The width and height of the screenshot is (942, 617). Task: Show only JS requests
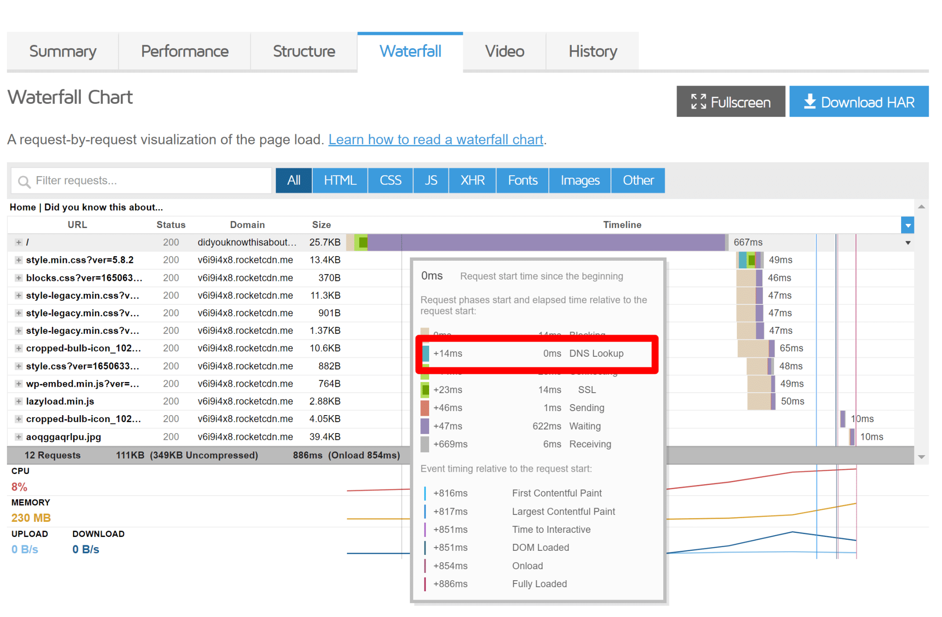click(431, 180)
